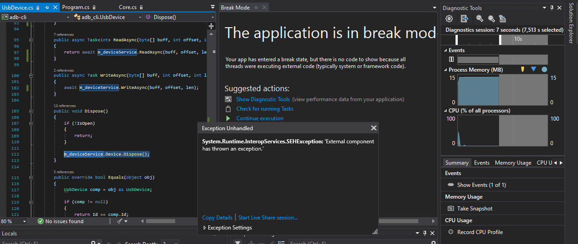Select the Memory Usage tab
Viewport: 578px width, 244px height.
(513, 163)
